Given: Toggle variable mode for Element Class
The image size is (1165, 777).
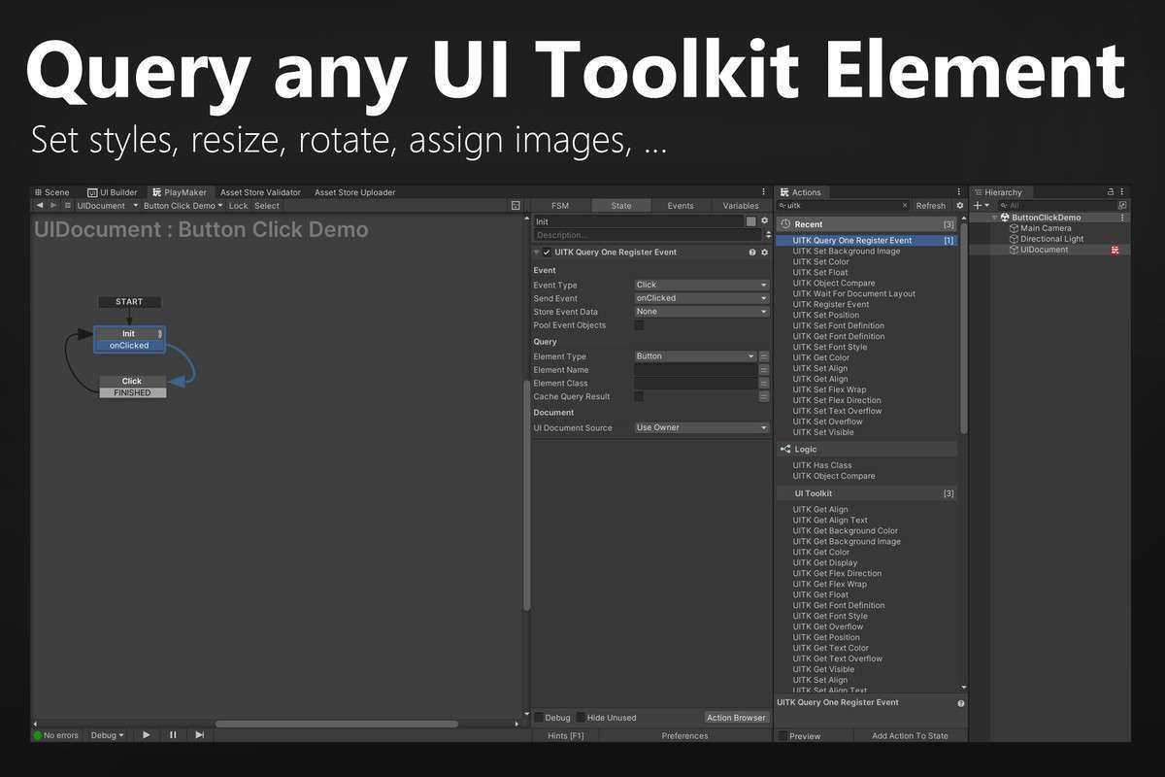Looking at the screenshot, I should [x=764, y=384].
